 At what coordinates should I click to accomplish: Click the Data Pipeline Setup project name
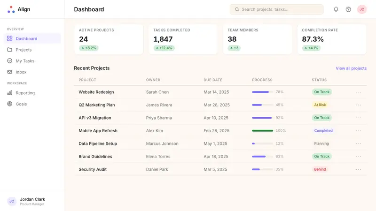pos(98,143)
